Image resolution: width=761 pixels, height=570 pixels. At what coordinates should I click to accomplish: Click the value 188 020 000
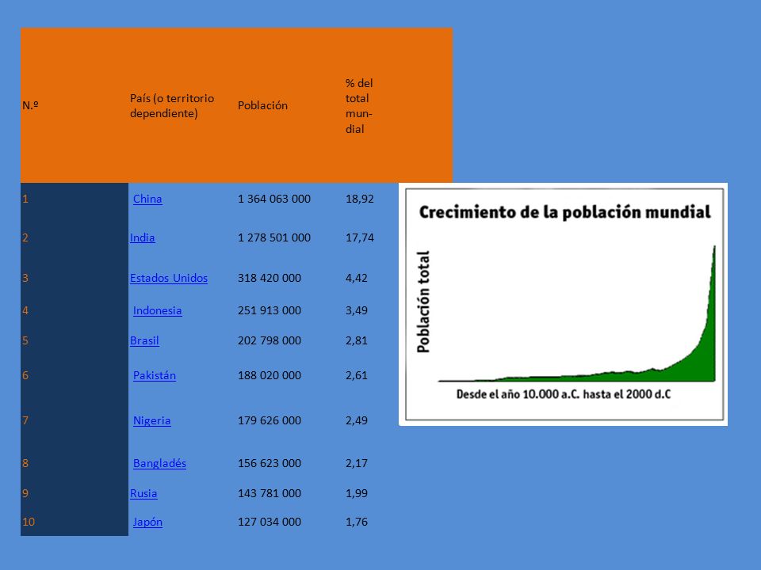(270, 375)
